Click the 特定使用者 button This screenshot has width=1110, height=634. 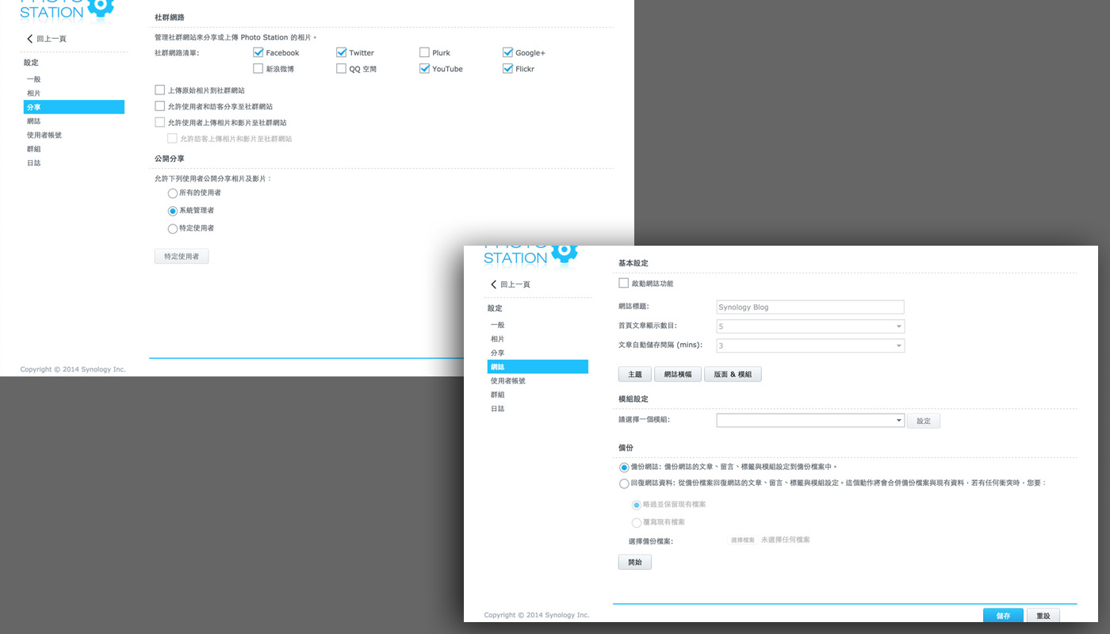(x=182, y=257)
